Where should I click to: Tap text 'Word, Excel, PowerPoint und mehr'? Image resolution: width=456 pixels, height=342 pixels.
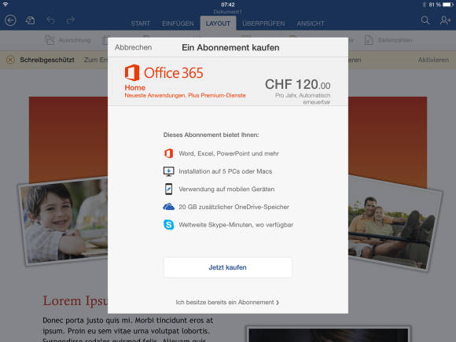(x=229, y=153)
